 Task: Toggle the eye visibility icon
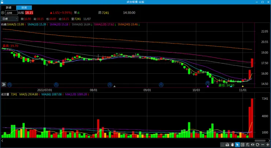(253, 145)
